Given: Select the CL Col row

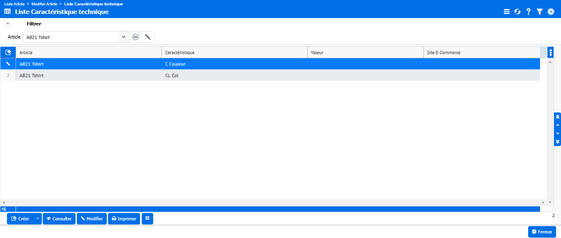Looking at the screenshot, I should 172,76.
